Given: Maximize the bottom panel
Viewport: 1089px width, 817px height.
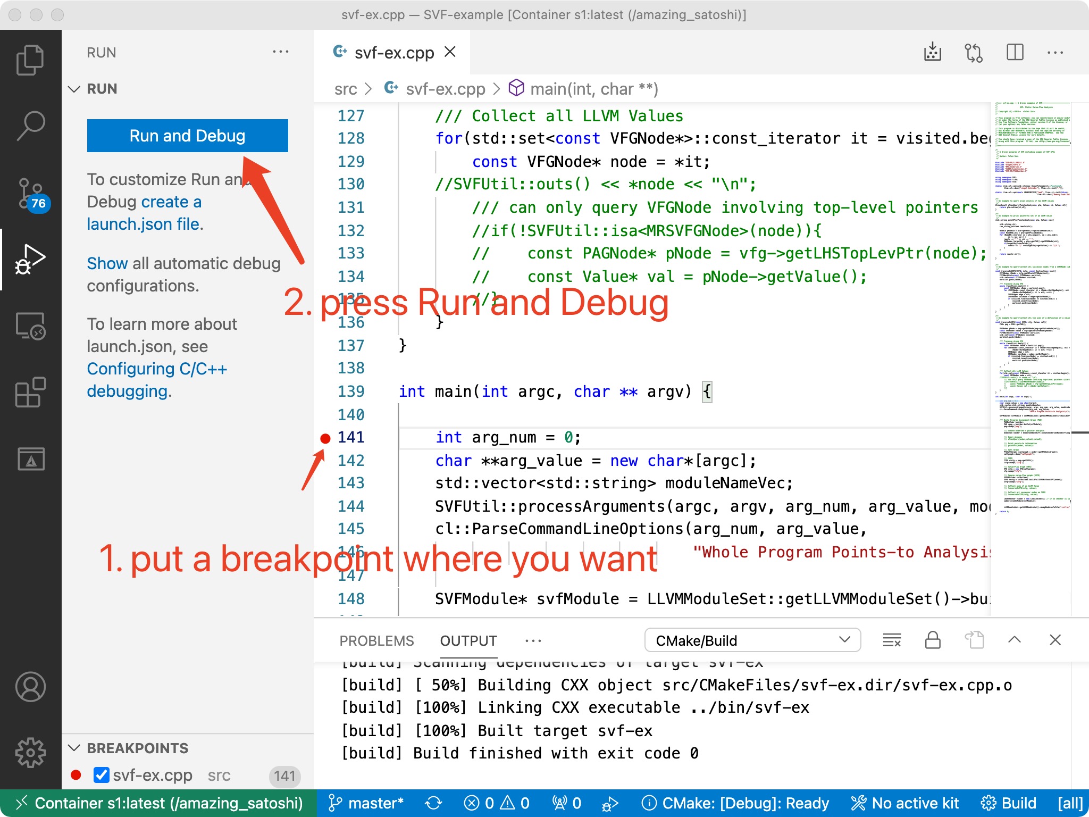Looking at the screenshot, I should [1015, 640].
